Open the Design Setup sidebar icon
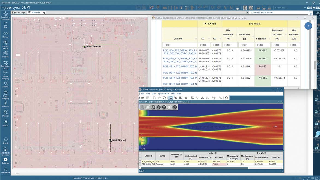The height and width of the screenshot is (180, 320). [x=5, y=45]
